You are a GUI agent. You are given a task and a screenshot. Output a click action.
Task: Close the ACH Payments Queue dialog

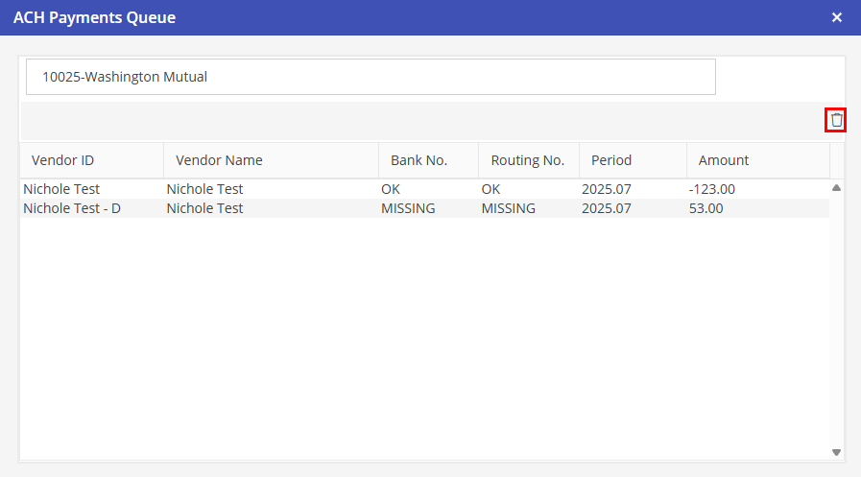(x=836, y=17)
